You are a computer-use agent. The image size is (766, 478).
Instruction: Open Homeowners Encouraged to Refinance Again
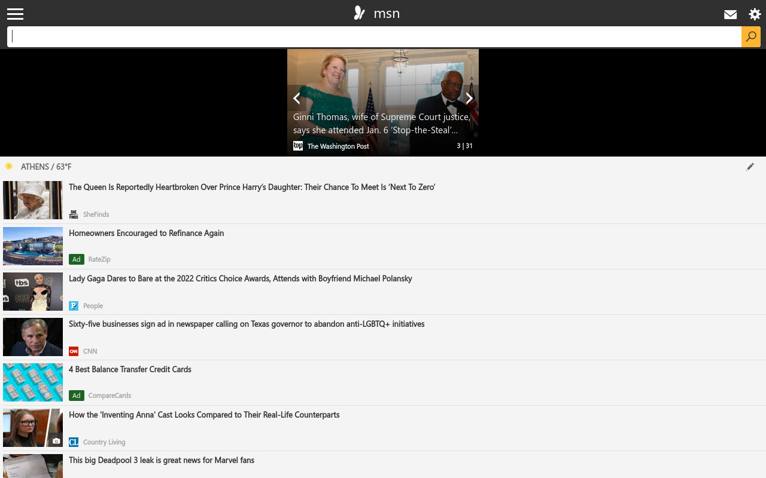pyautogui.click(x=147, y=233)
